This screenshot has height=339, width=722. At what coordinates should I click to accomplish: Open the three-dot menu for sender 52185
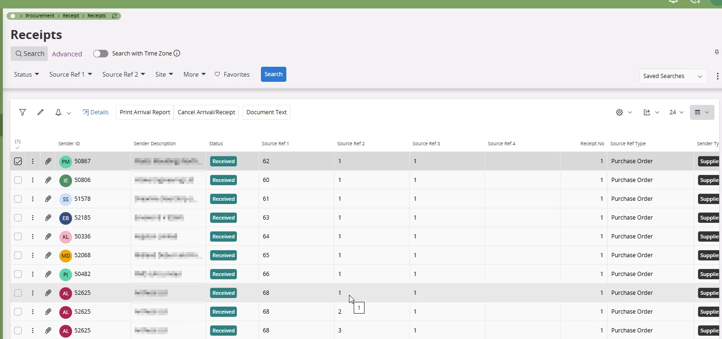[32, 218]
